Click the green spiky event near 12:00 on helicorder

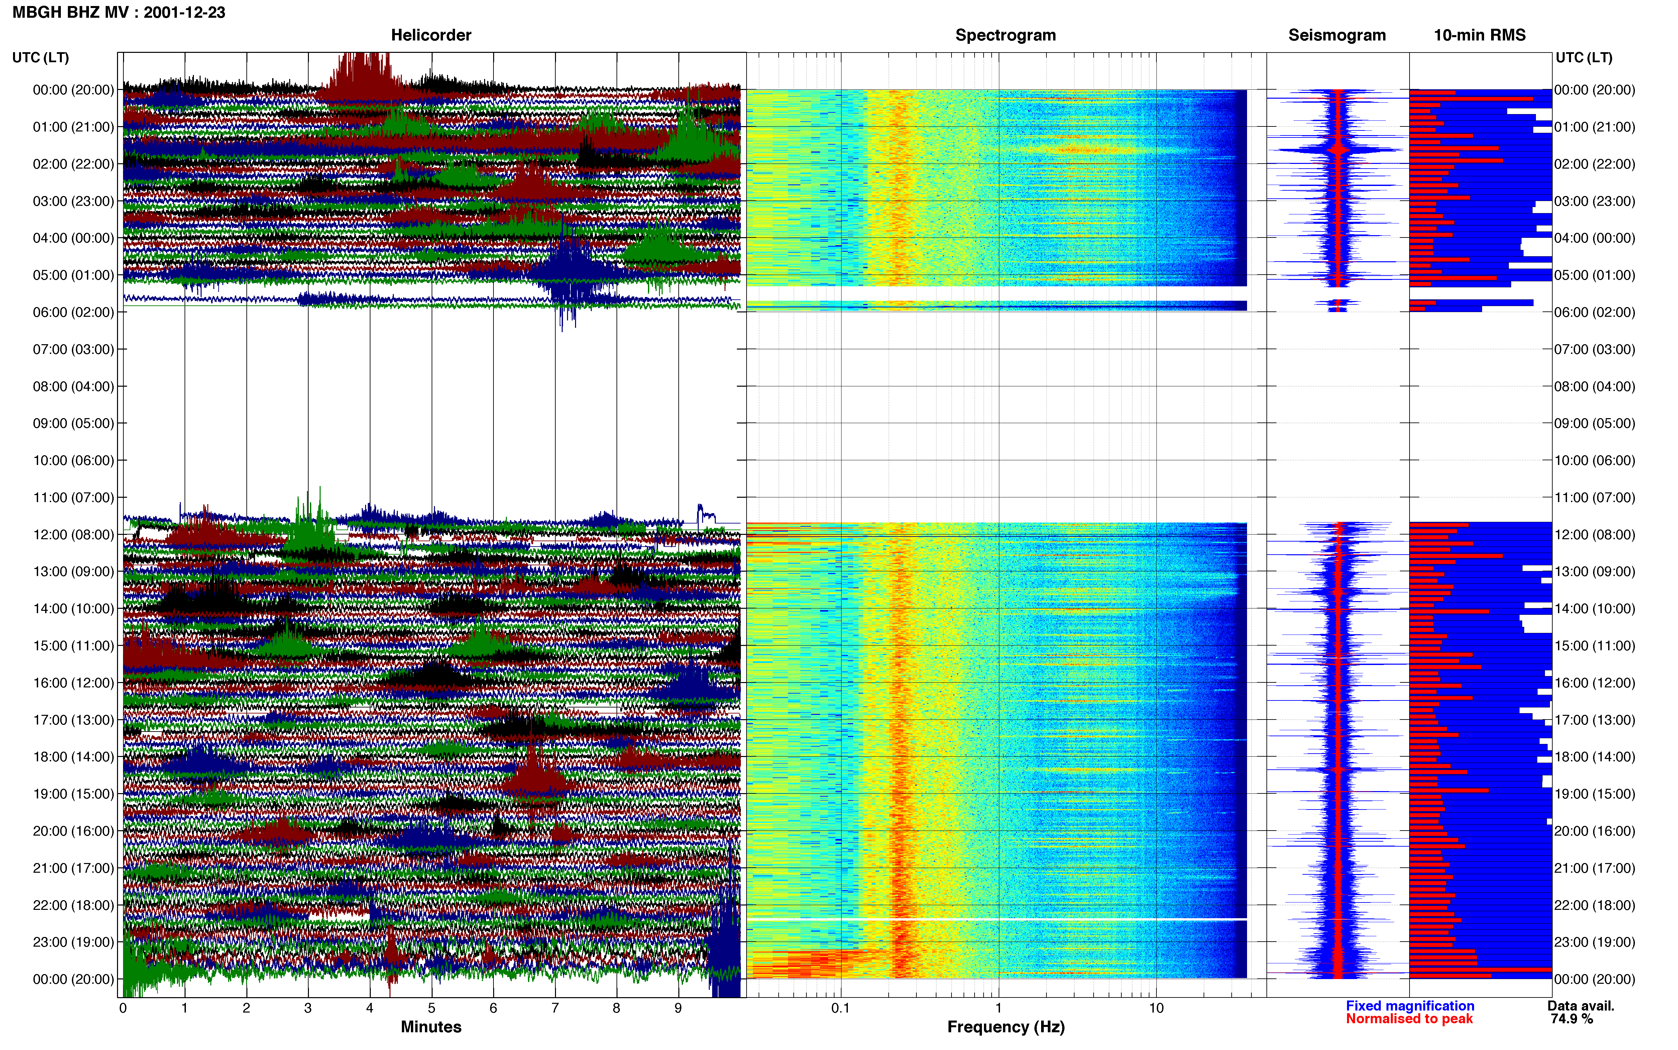[x=312, y=524]
